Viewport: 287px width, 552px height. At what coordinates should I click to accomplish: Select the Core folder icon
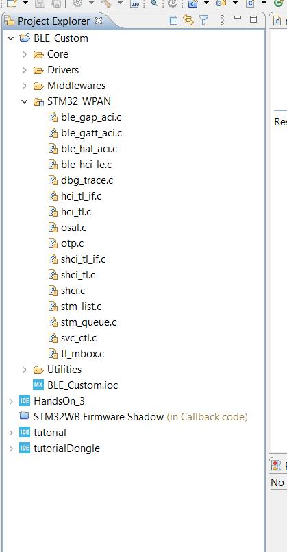(38, 54)
